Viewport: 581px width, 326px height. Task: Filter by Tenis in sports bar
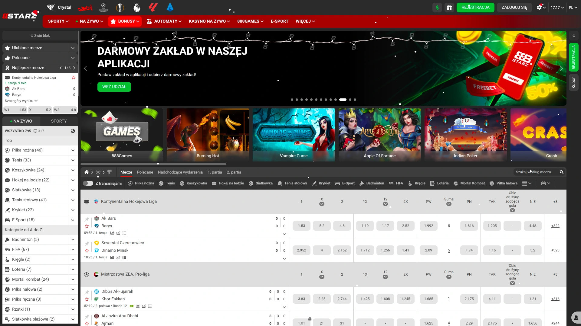pos(167,183)
